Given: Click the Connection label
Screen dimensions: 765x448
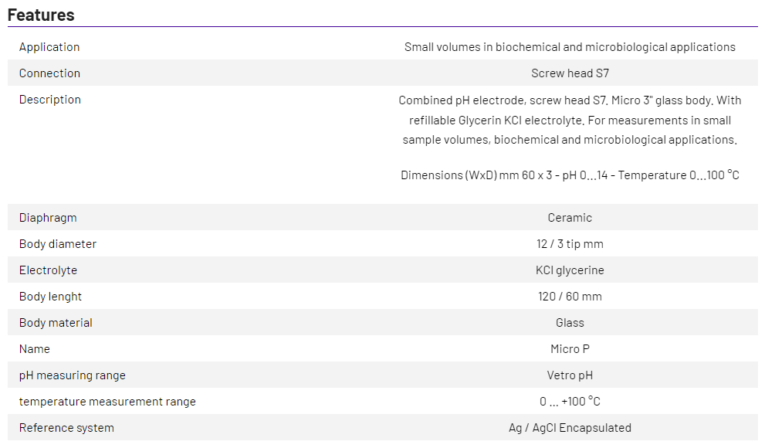Looking at the screenshot, I should (x=49, y=73).
